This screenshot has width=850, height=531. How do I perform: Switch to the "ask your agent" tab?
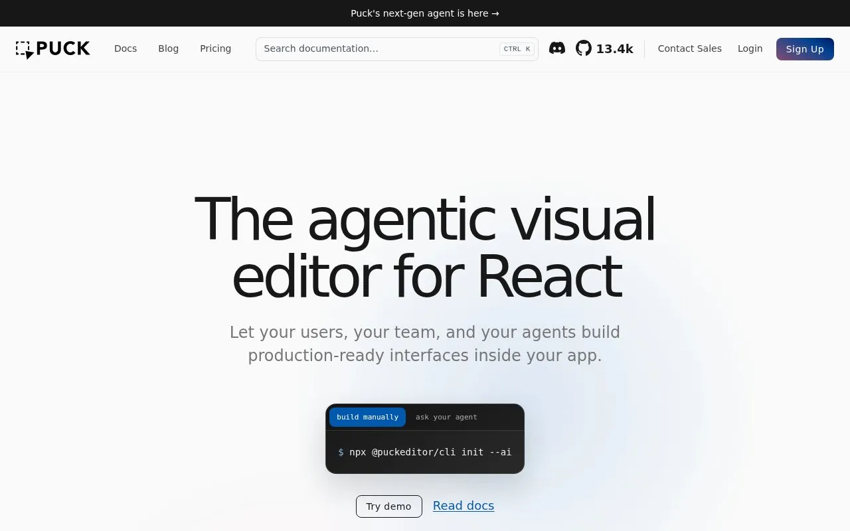(x=446, y=417)
